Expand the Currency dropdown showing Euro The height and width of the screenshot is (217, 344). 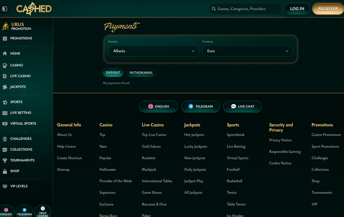pos(248,51)
